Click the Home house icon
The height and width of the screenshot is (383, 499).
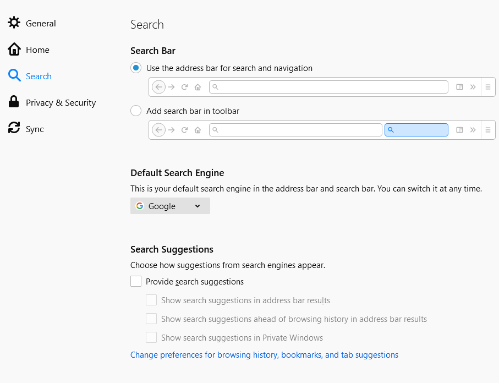[14, 50]
